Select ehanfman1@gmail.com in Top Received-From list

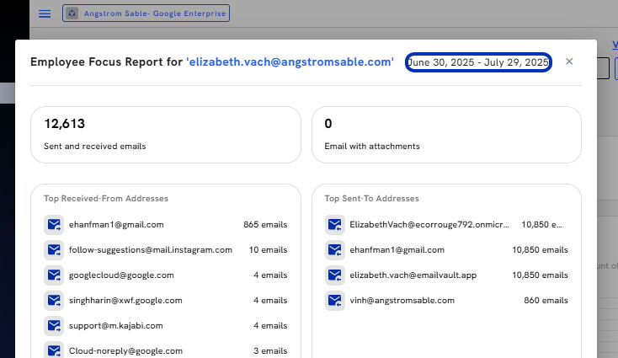point(116,225)
